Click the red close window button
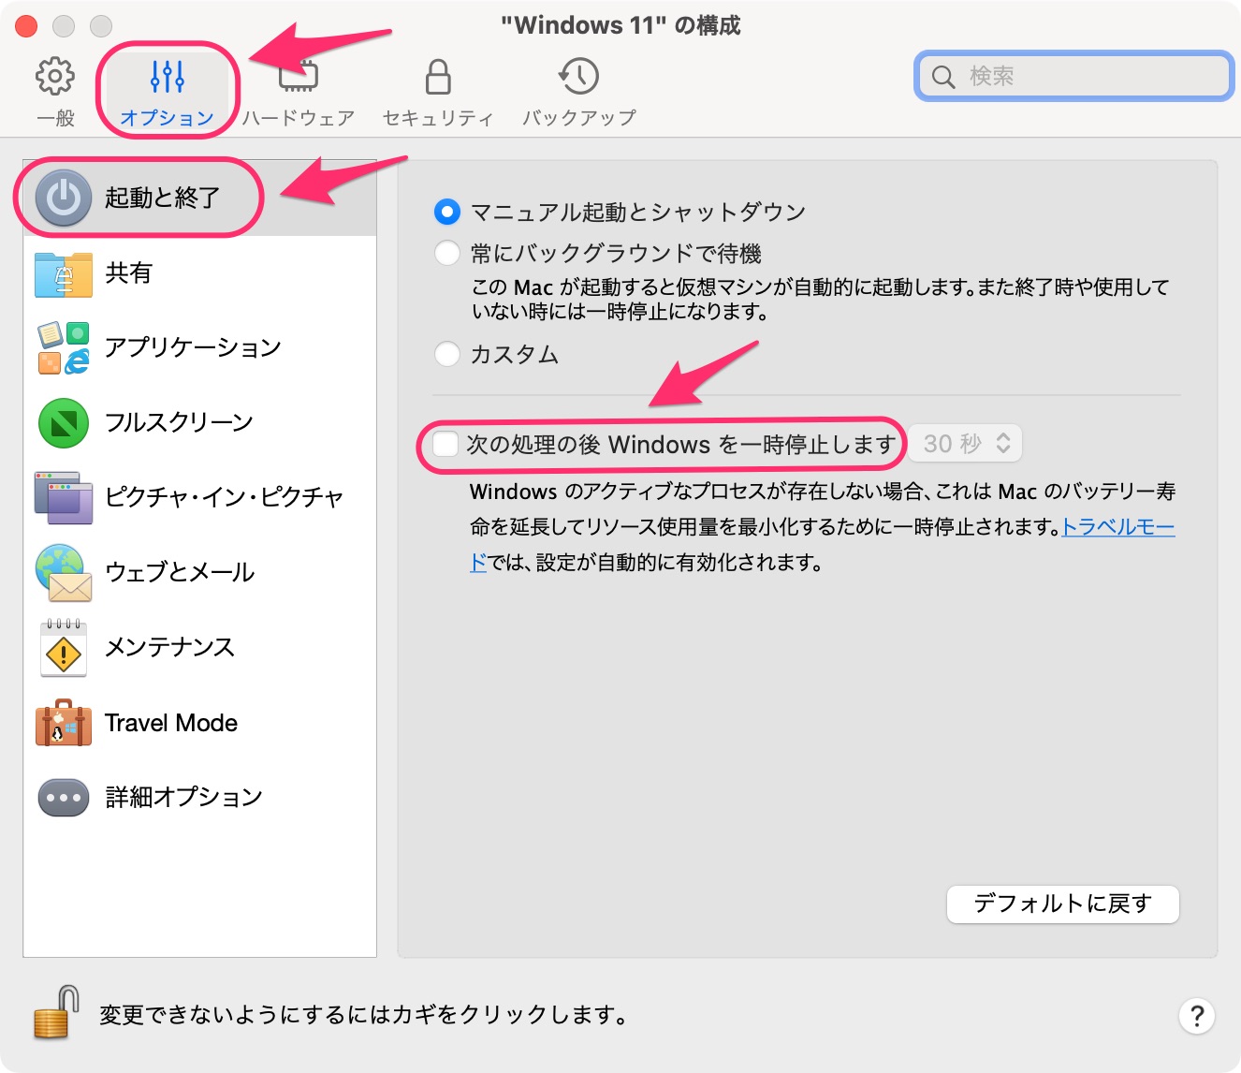 26,26
